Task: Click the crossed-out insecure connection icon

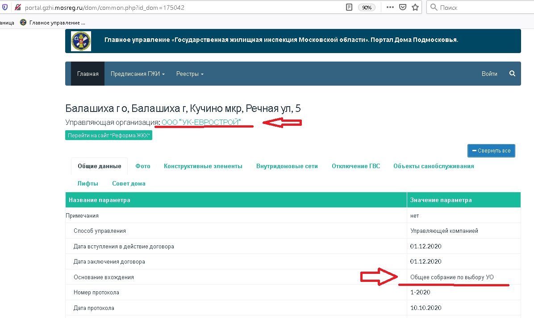Action: (x=18, y=7)
